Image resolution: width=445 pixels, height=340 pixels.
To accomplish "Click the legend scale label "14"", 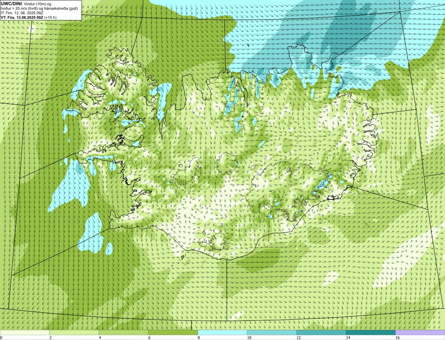I will pos(348,338).
